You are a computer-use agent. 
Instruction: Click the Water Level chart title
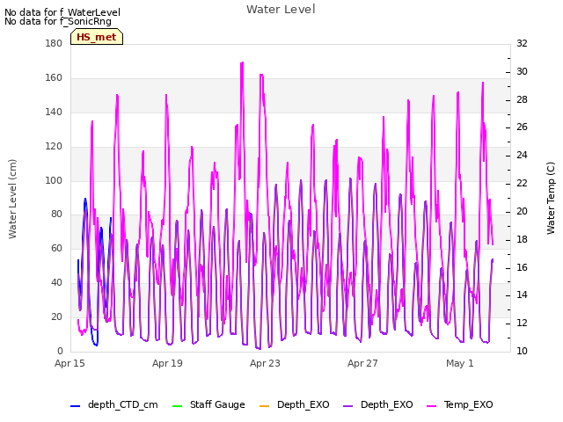coord(281,10)
